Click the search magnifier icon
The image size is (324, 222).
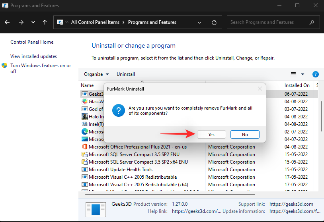pyautogui.click(x=312, y=22)
